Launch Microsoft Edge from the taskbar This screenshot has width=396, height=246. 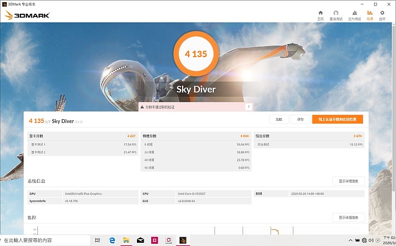tap(112, 240)
